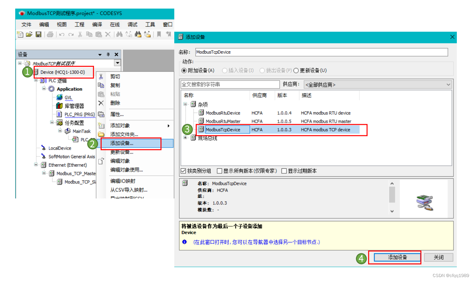Screen dimensions: 474x281
Task: Click the device name input field
Action: click(322, 52)
